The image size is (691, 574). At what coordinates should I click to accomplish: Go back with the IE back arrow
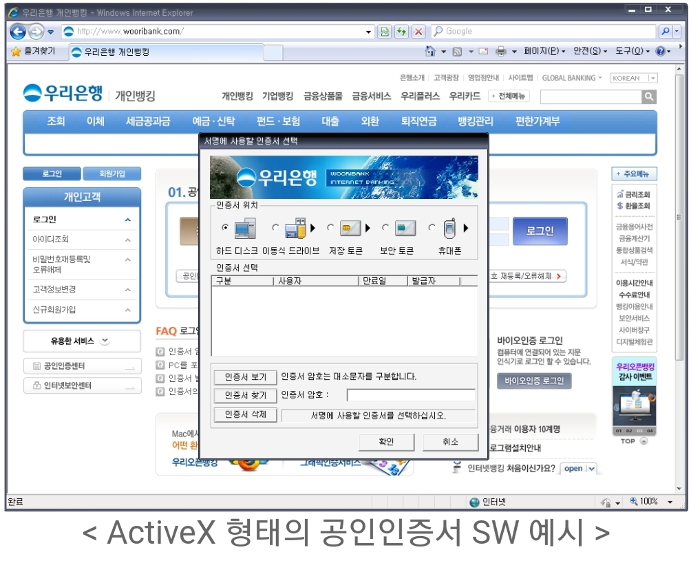tap(18, 32)
